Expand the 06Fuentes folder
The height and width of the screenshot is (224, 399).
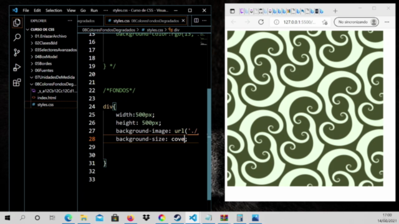point(44,70)
